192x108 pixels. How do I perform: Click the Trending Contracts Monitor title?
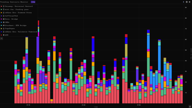(14, 2)
